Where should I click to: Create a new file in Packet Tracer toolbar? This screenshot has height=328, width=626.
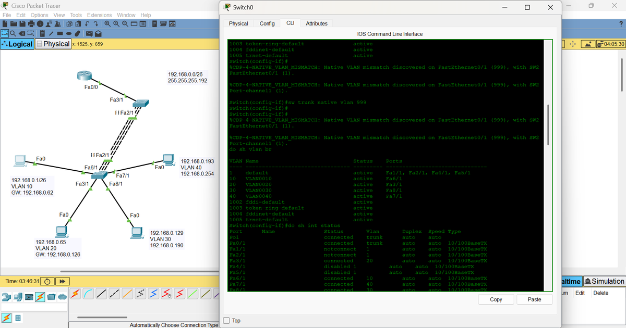coord(5,24)
